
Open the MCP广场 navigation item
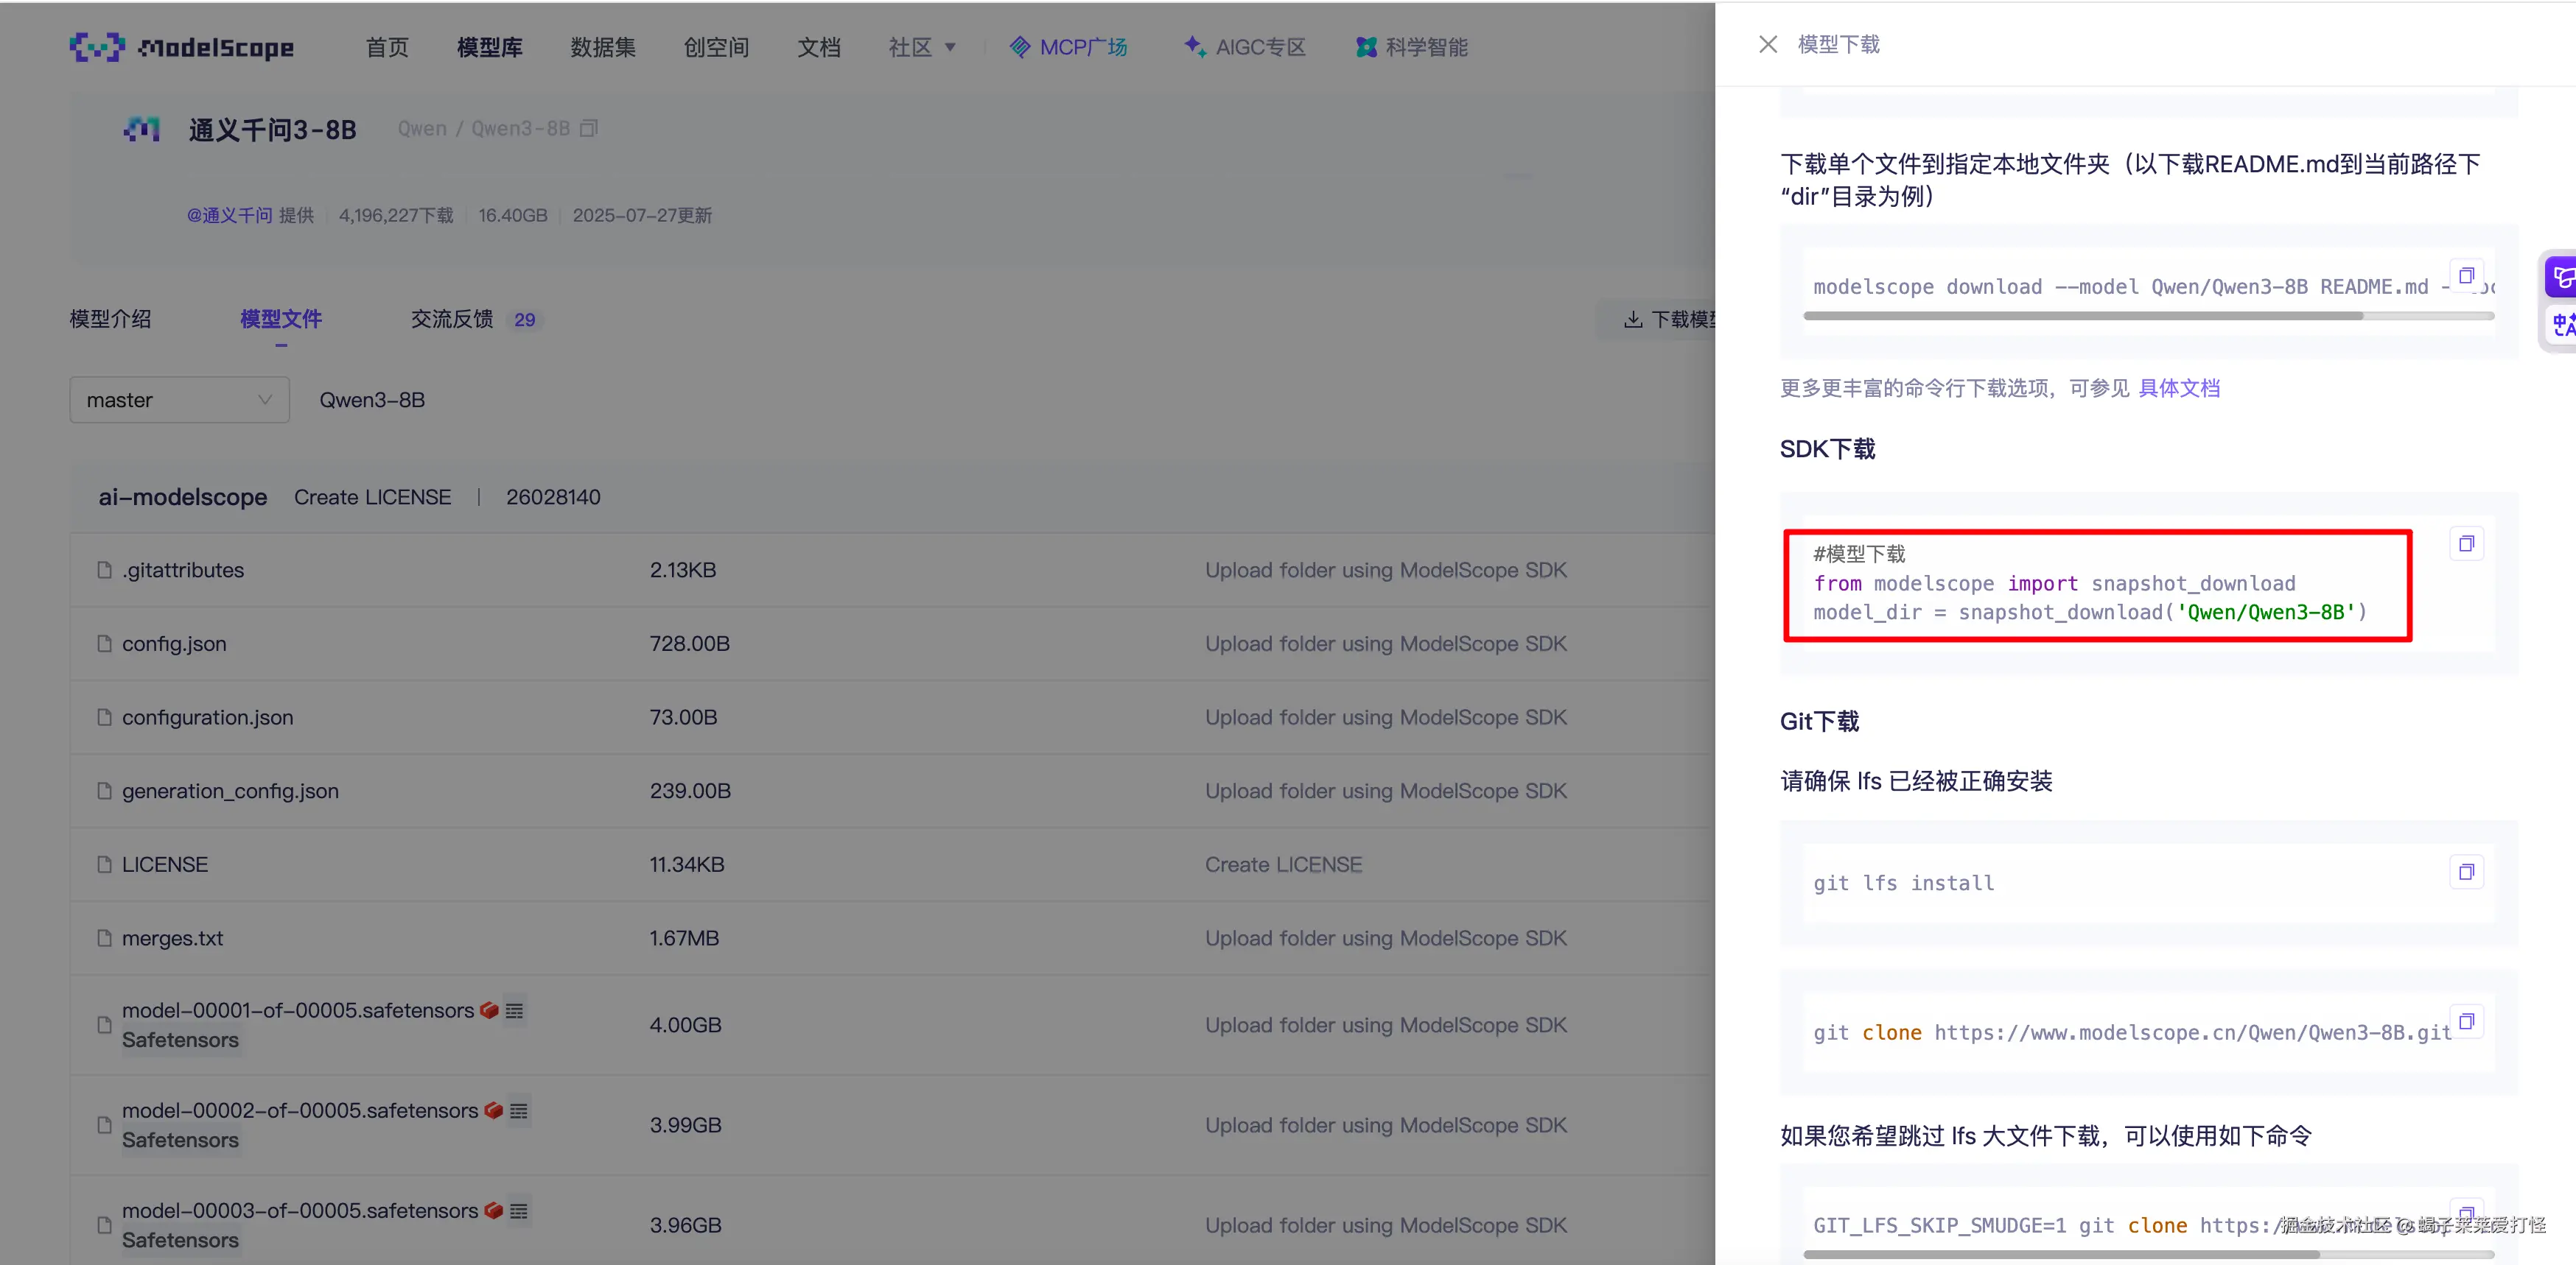pyautogui.click(x=1068, y=47)
